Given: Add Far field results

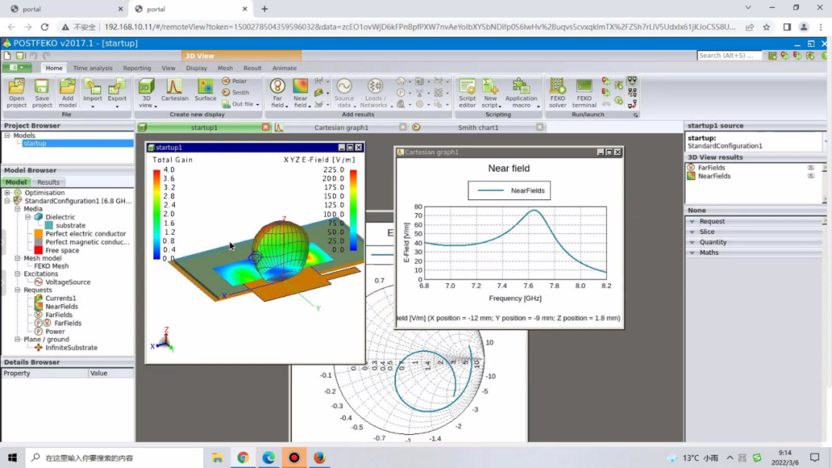Looking at the screenshot, I should tap(277, 93).
